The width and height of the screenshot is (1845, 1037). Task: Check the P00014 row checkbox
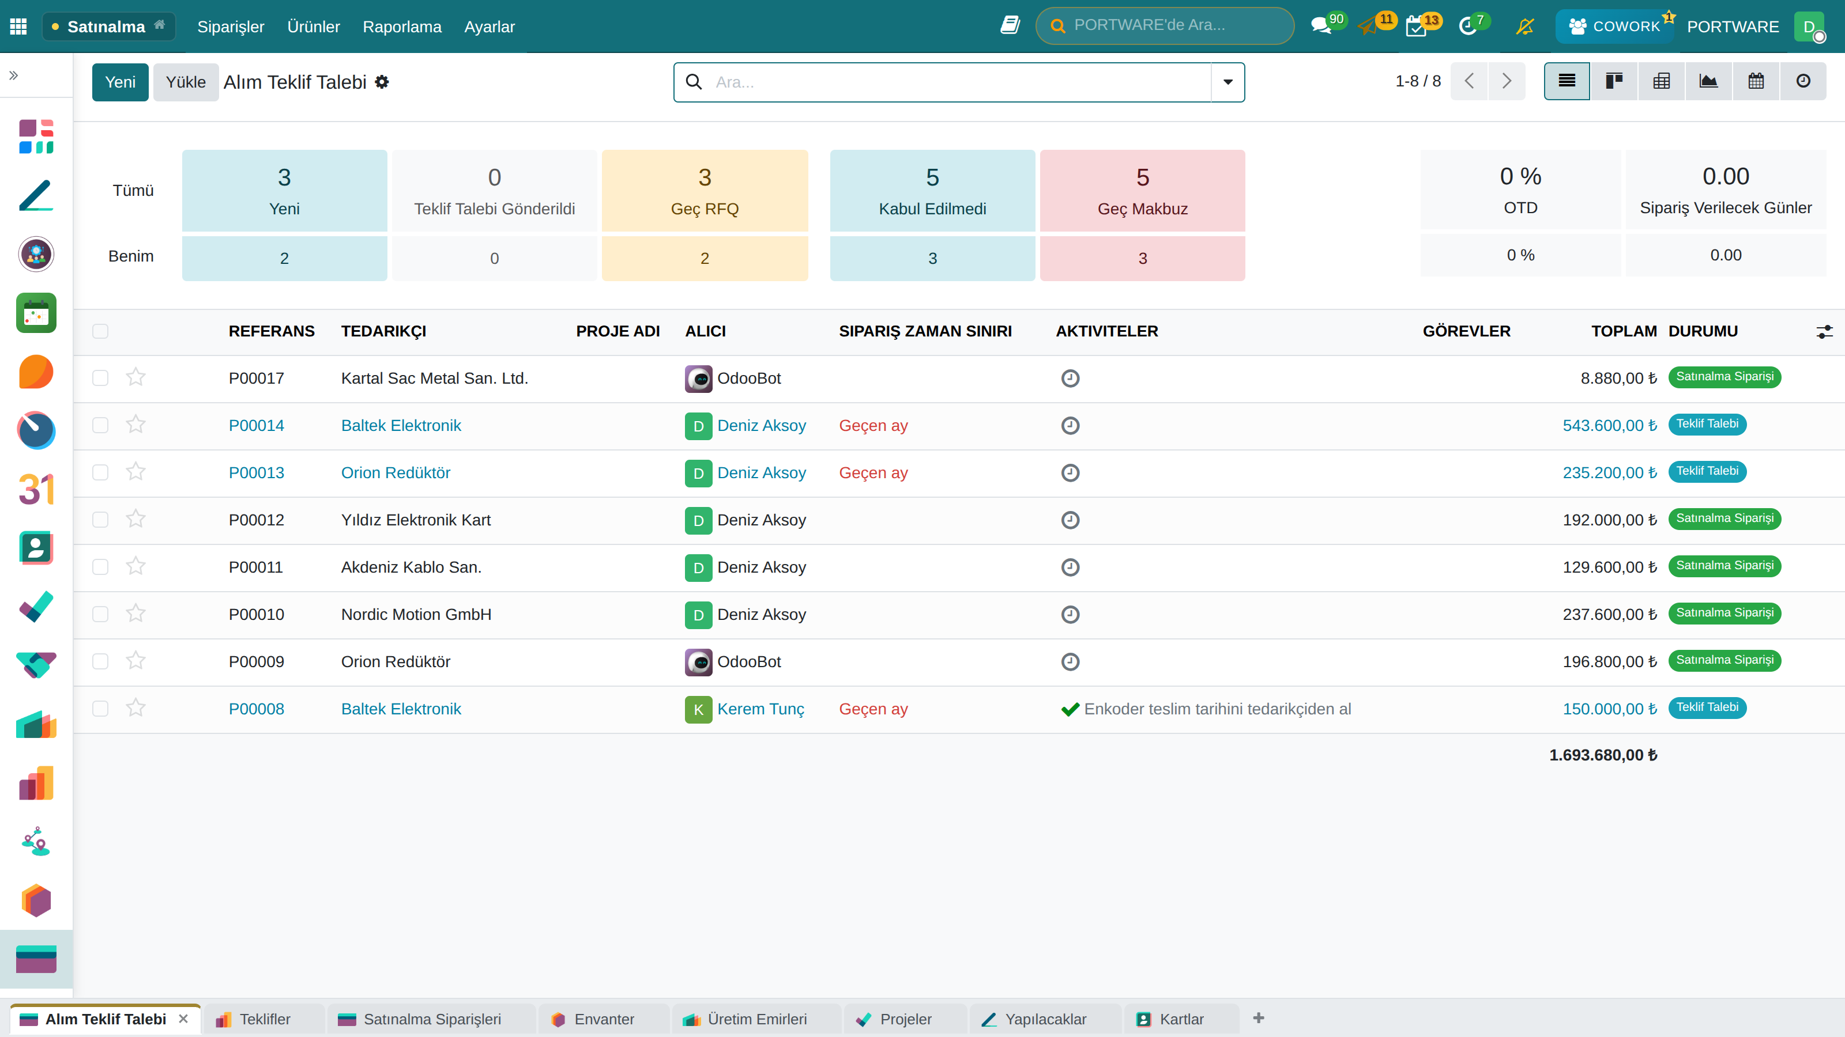coord(100,425)
